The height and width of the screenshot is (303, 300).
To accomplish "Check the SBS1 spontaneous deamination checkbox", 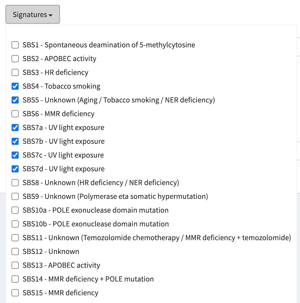I will point(15,45).
